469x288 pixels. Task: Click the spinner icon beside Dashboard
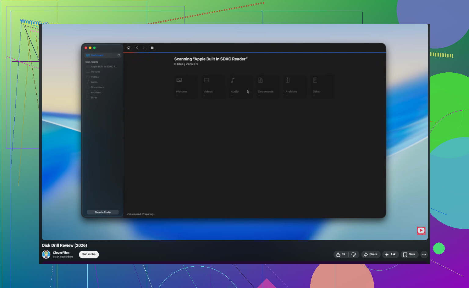pos(119,55)
